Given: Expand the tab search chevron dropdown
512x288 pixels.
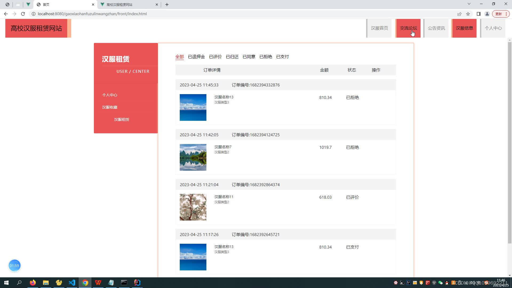Looking at the screenshot, I should pyautogui.click(x=469, y=4).
